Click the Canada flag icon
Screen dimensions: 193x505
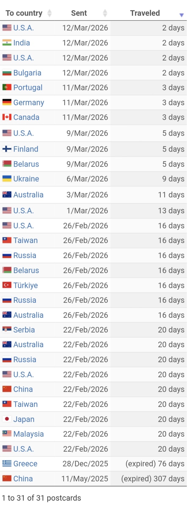coord(7,117)
